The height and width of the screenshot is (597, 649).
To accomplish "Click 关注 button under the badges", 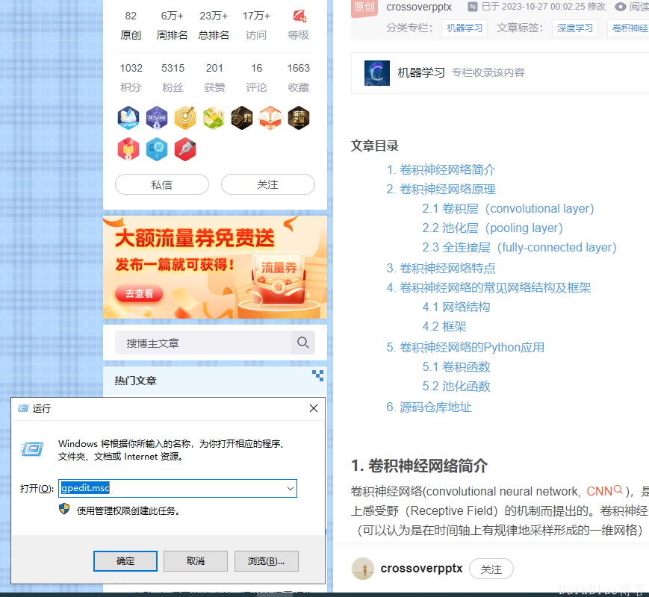I will 268,184.
